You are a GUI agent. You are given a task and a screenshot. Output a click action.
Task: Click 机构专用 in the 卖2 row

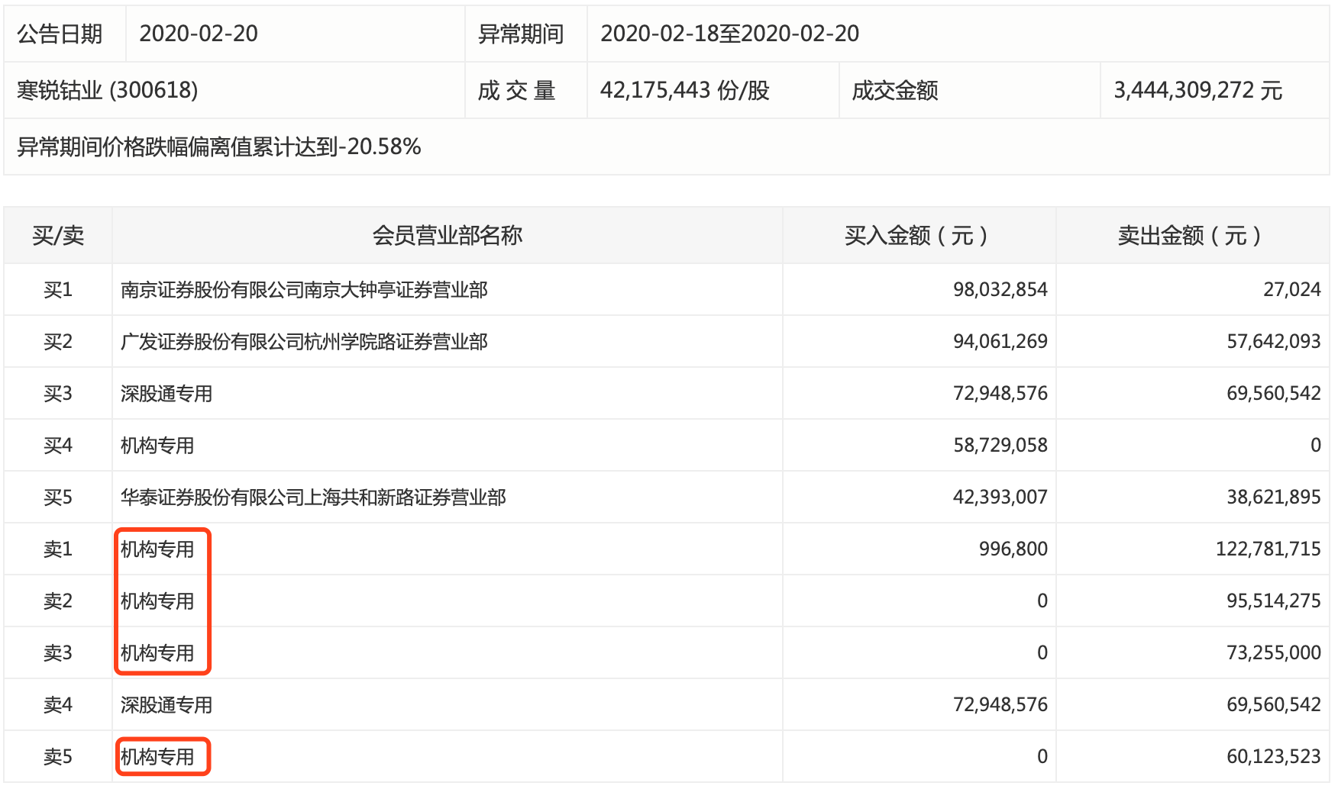(157, 601)
